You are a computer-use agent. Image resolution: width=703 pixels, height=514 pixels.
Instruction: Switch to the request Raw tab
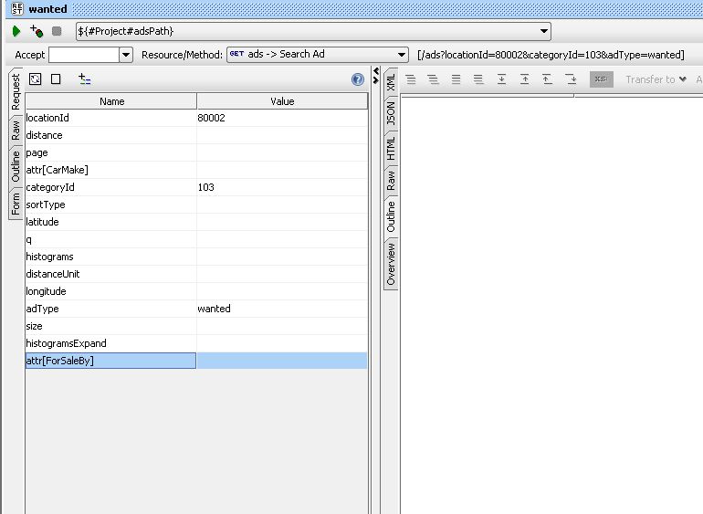click(x=16, y=131)
